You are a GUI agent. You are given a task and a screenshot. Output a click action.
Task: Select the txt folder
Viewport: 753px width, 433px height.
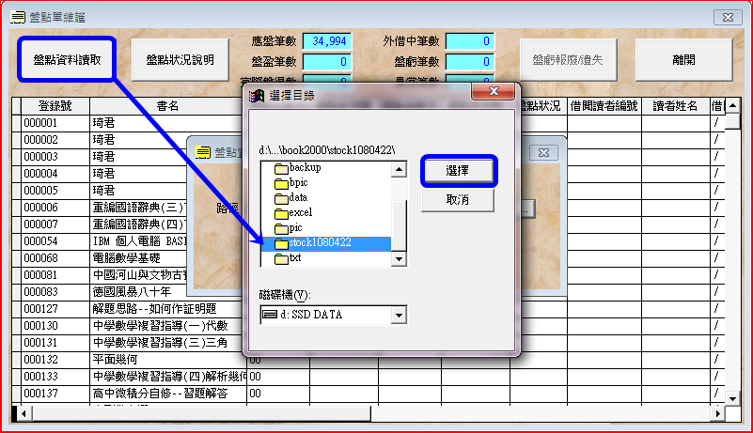pyautogui.click(x=289, y=258)
